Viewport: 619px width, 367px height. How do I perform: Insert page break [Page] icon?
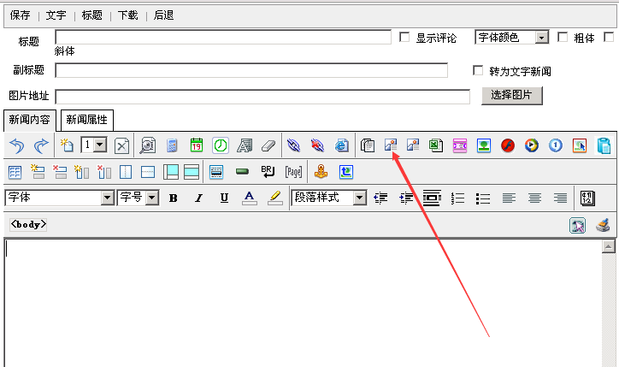pos(293,172)
